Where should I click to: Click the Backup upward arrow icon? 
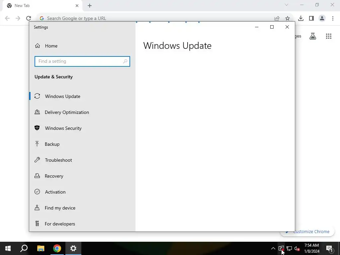(37, 144)
